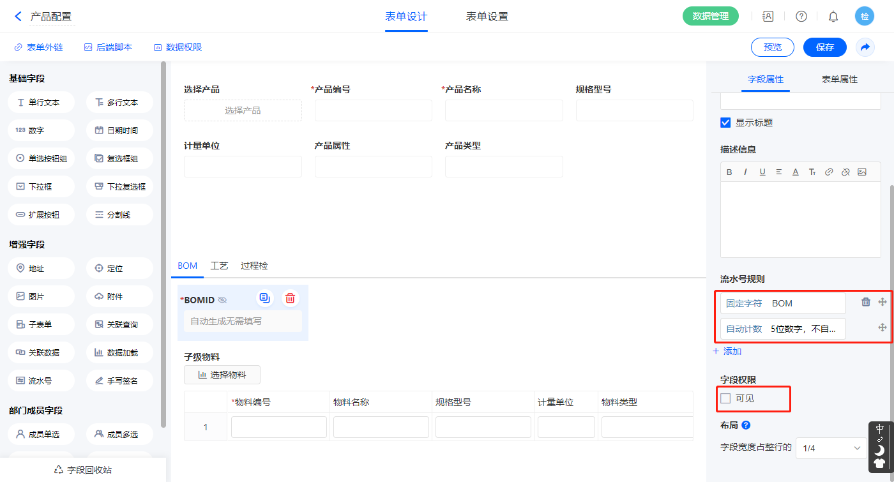Click the 产品编号 input field

click(x=373, y=110)
